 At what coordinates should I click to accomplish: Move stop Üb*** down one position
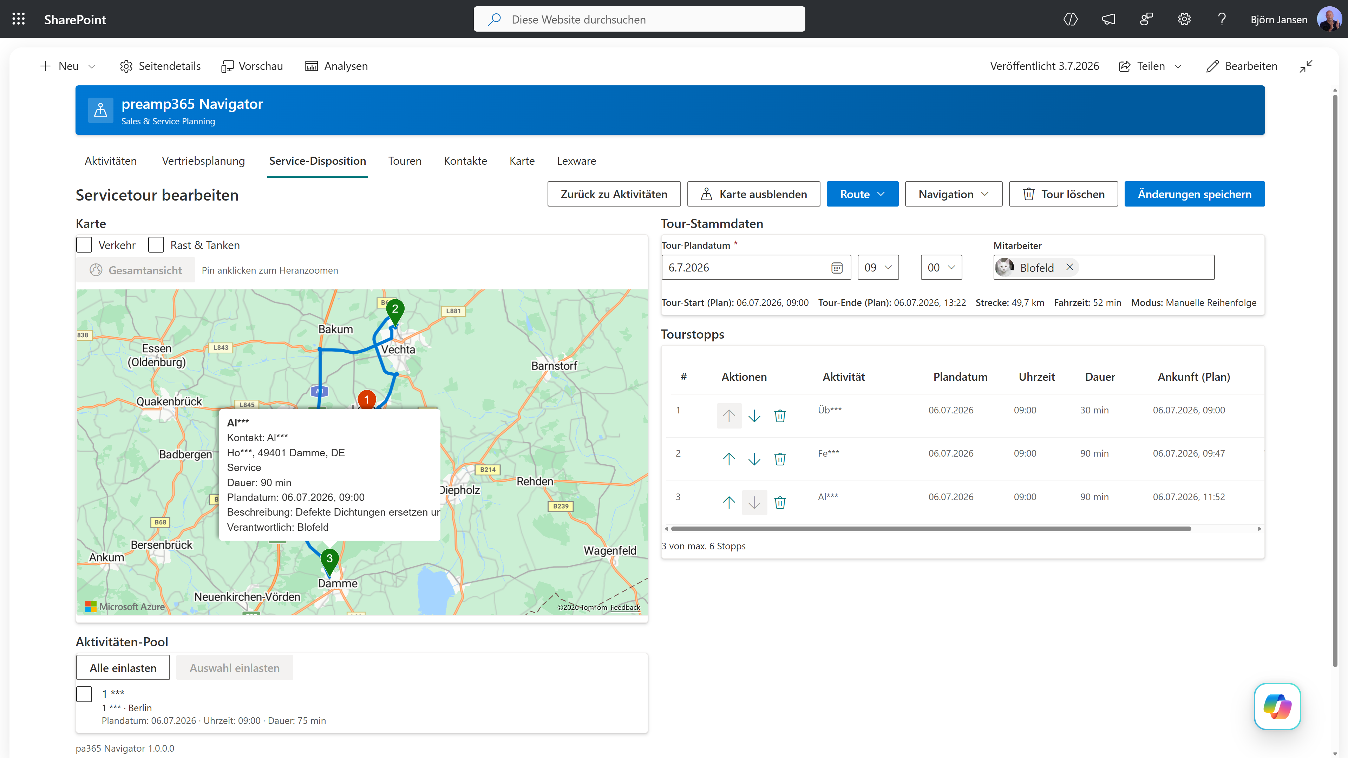tap(754, 416)
